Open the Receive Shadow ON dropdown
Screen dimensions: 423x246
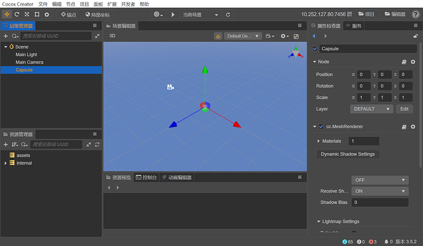[x=380, y=191]
